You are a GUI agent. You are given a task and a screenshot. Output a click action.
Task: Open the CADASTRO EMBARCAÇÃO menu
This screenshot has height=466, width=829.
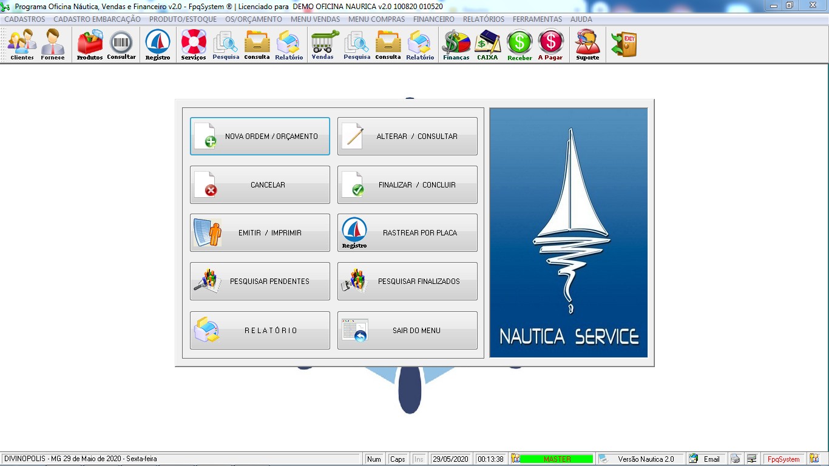[x=97, y=19]
